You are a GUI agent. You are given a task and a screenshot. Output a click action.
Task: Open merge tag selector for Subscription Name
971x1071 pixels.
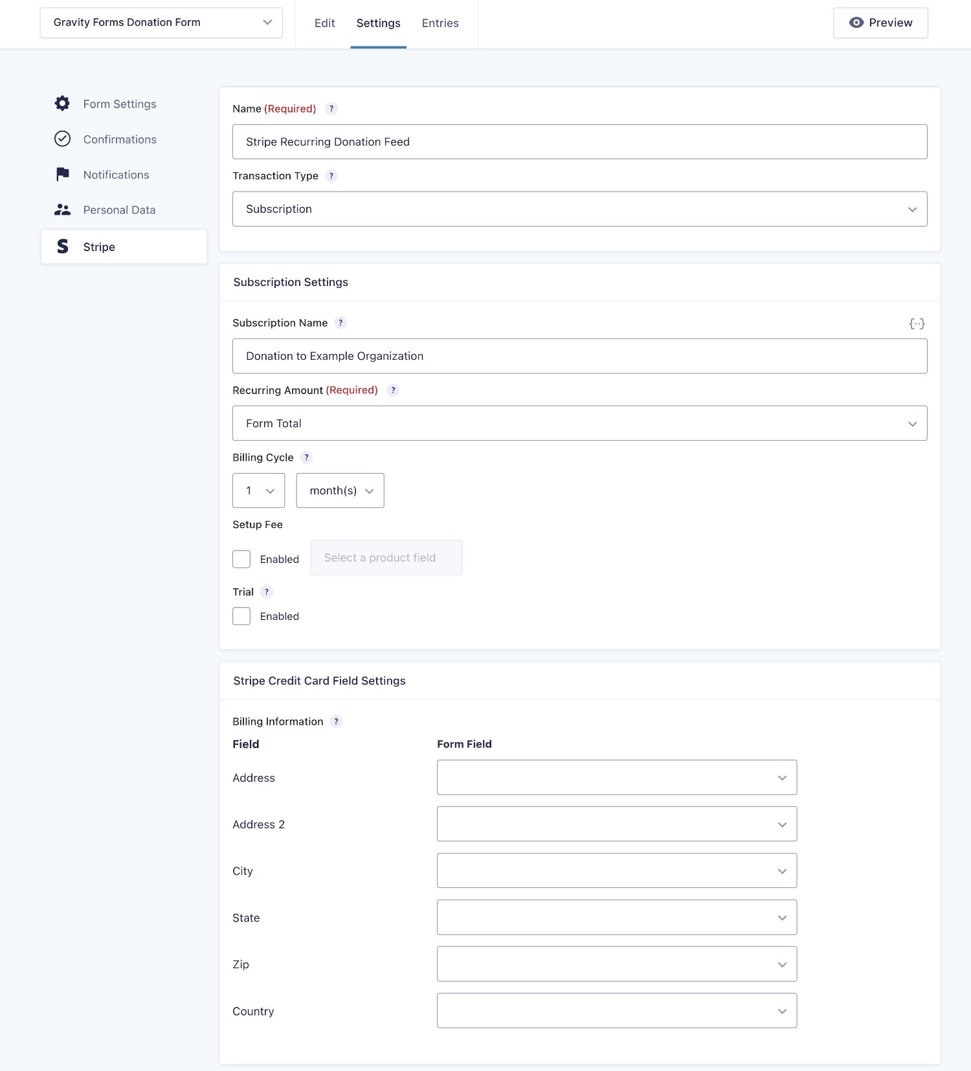(x=917, y=324)
